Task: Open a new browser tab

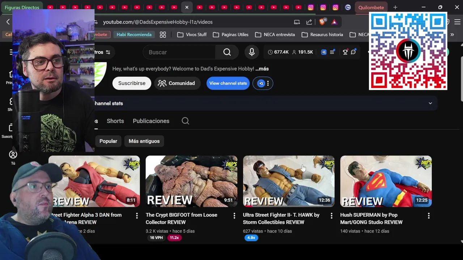Action: coord(395,7)
